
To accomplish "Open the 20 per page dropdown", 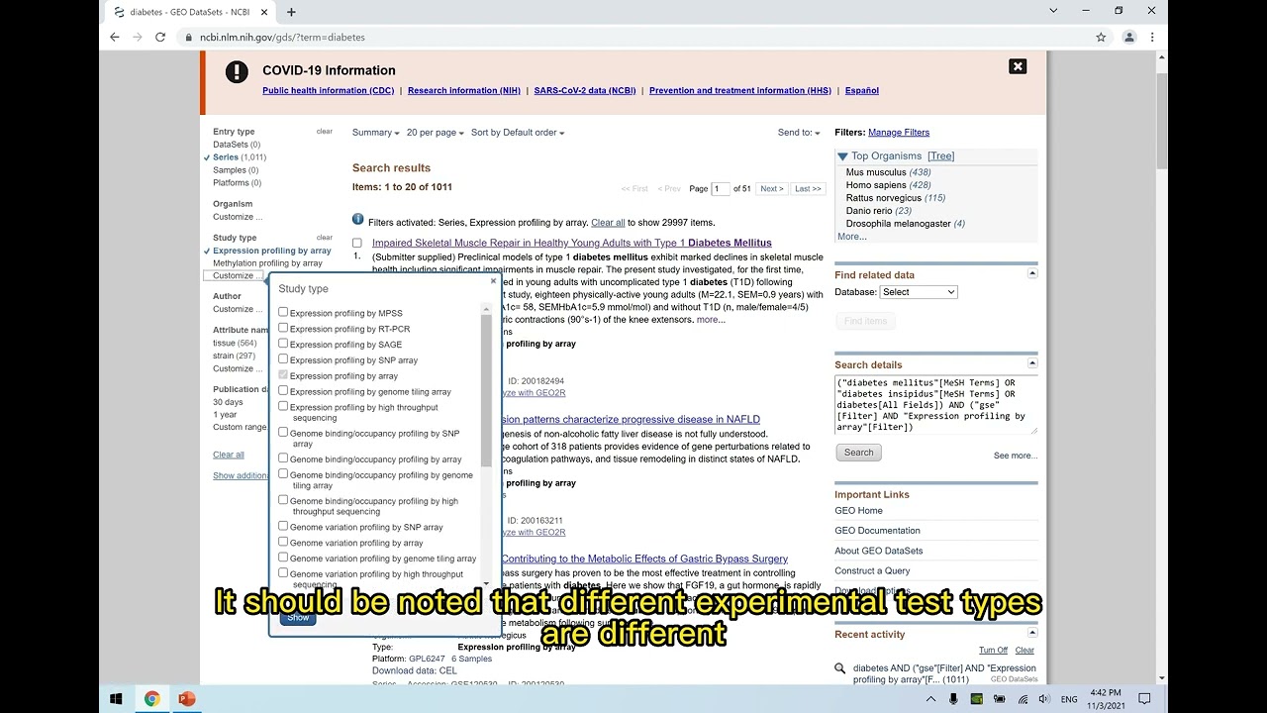I will click(435, 133).
